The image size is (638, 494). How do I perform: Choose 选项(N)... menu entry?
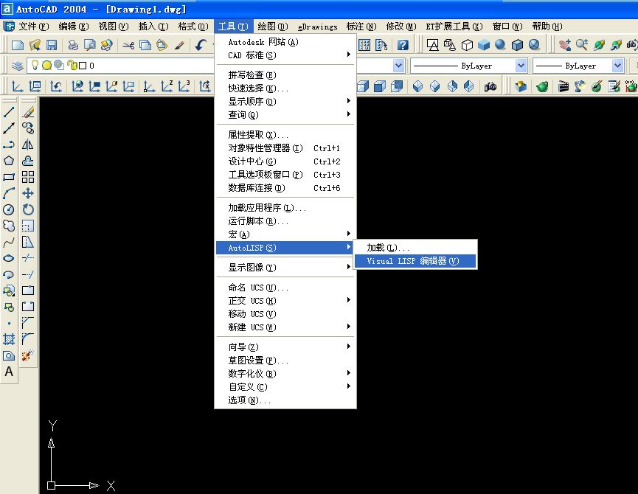[285, 400]
